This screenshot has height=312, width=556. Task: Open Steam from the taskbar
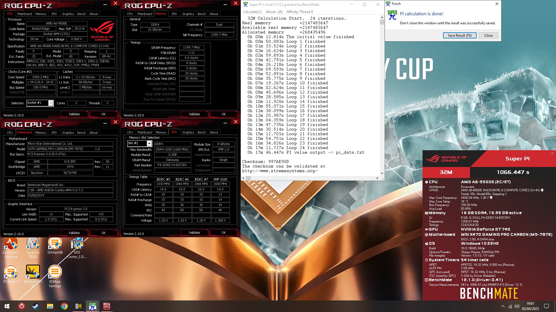tap(36, 306)
